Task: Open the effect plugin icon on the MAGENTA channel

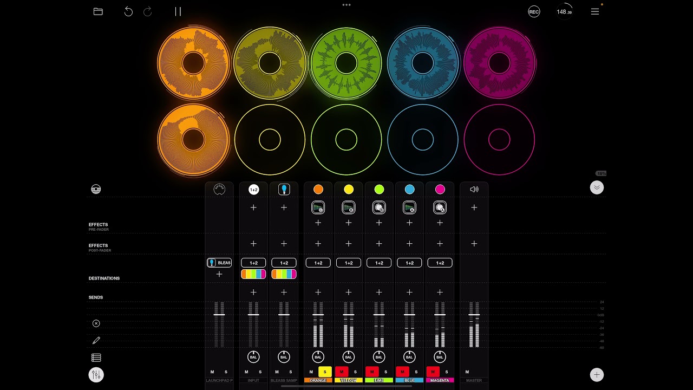Action: (440, 207)
